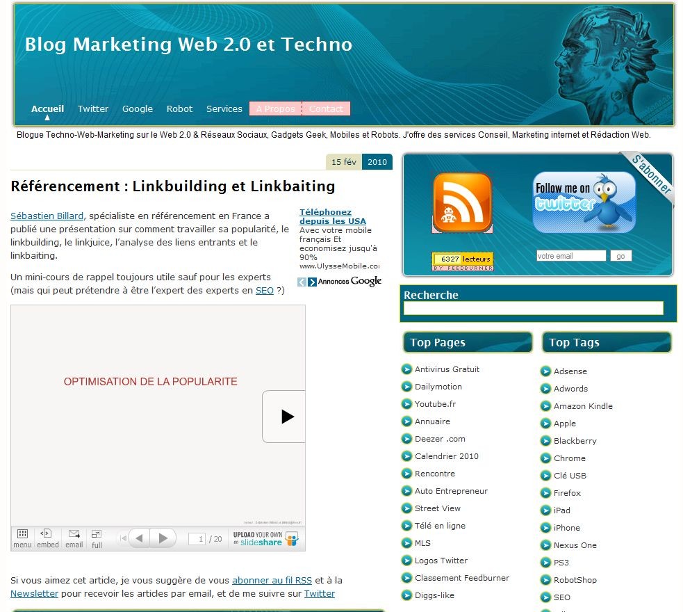Open the Youtube.fr top page link

[x=435, y=404]
